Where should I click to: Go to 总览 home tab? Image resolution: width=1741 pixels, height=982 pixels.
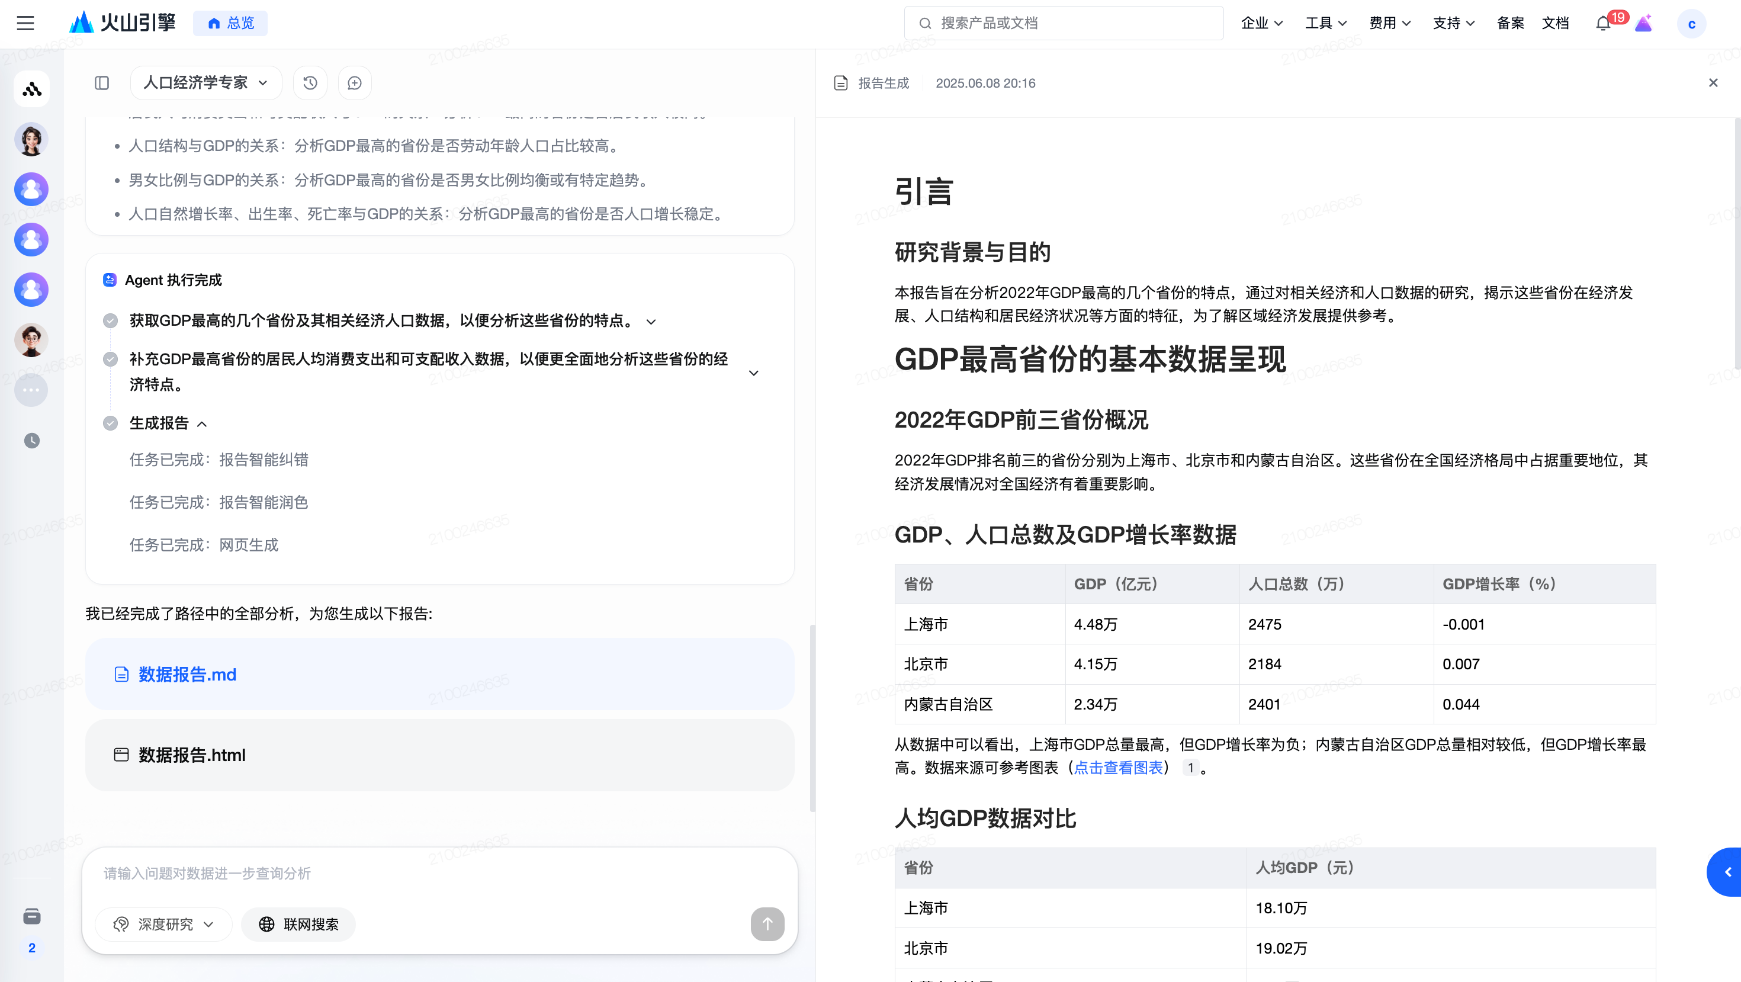pyautogui.click(x=230, y=23)
